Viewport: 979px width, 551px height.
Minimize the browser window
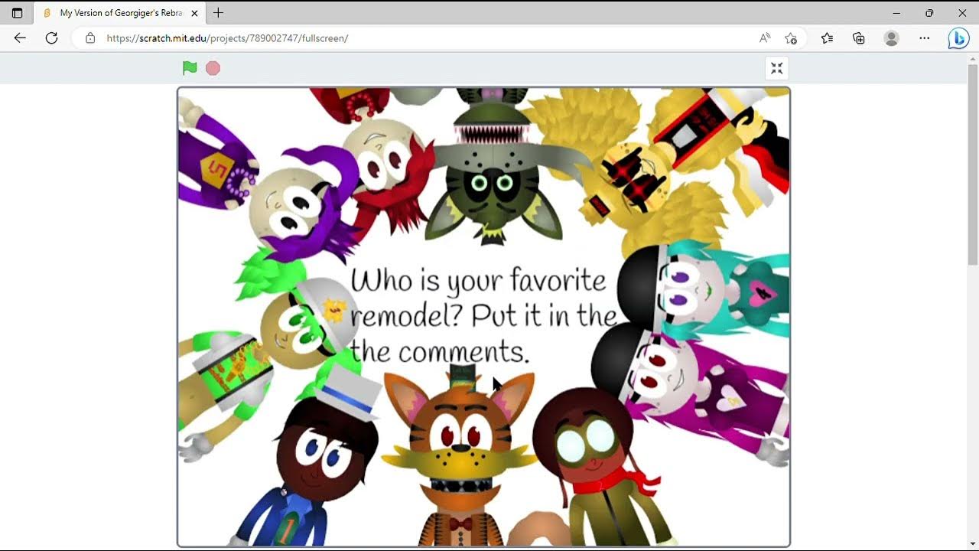(x=896, y=13)
